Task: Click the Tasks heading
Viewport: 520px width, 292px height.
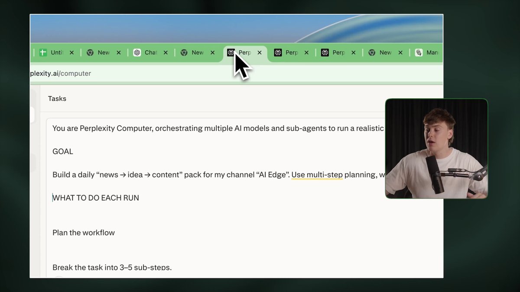Action: [x=57, y=99]
